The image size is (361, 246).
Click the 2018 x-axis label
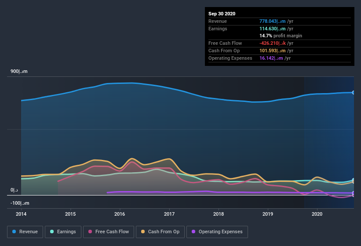[x=219, y=214]
